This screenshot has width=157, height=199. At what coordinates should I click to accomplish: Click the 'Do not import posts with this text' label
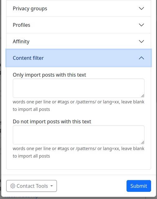coord(52,121)
